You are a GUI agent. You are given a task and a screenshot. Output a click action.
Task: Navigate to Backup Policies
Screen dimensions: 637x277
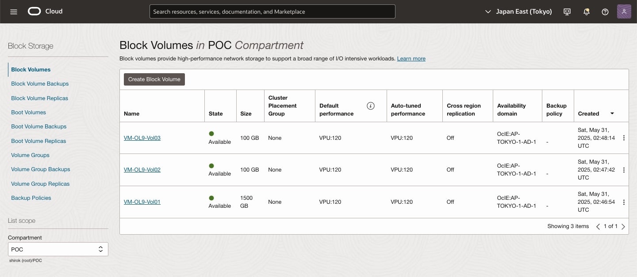(31, 198)
